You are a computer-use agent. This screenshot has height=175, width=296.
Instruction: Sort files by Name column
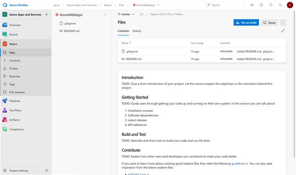126,43
